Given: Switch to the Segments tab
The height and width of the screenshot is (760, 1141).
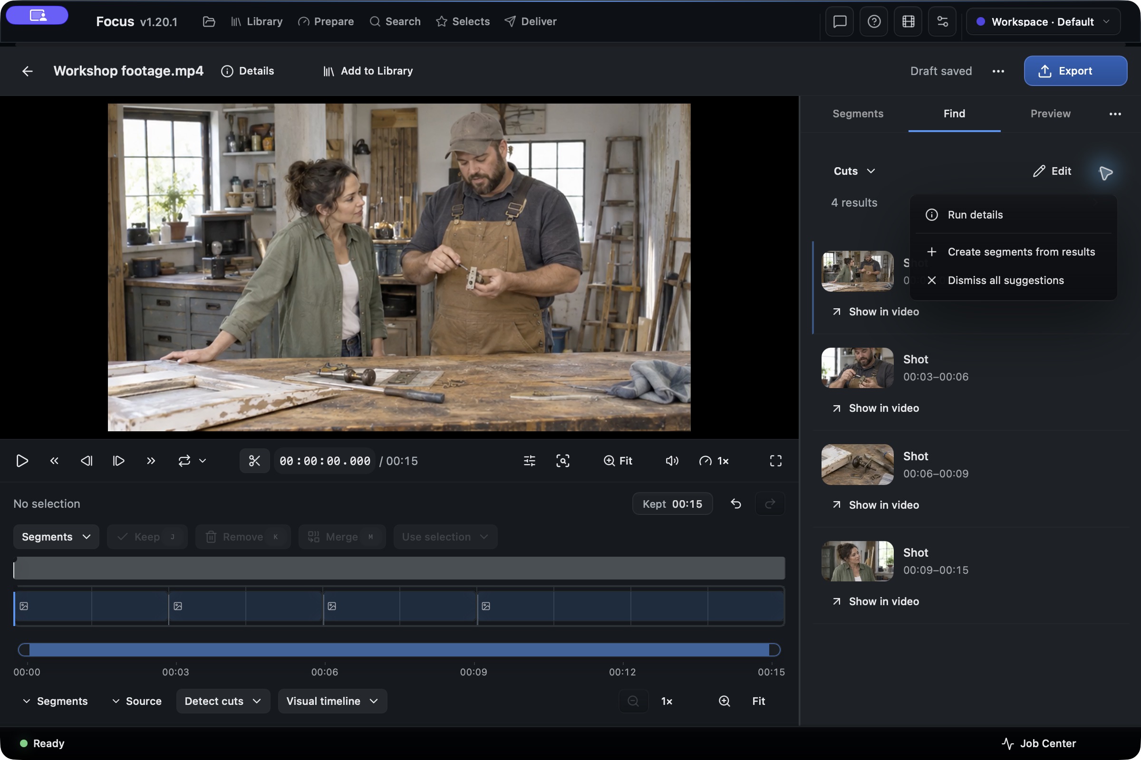Looking at the screenshot, I should pos(858,114).
